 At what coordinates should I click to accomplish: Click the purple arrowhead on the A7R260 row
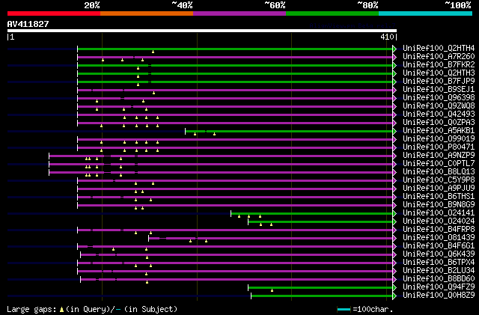pyautogui.click(x=394, y=57)
